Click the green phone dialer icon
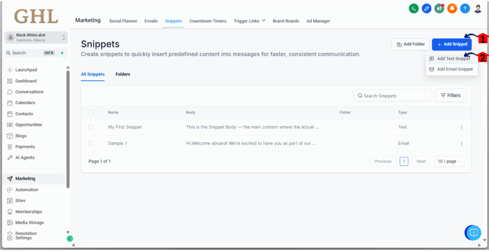This screenshot has height=251, width=489. 414,9
